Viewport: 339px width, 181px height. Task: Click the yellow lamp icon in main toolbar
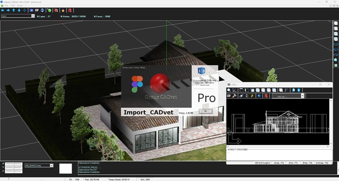63,10
